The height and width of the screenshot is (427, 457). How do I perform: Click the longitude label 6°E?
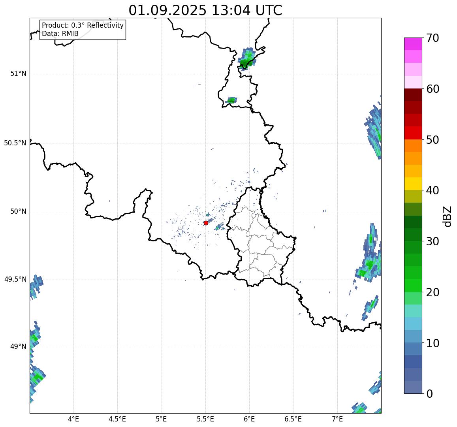[x=250, y=419]
